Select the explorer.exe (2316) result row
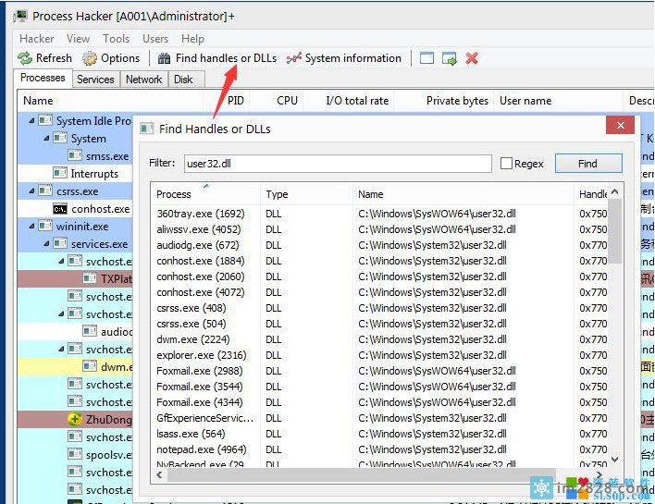Screen dimensions: 655x504 click(x=202, y=355)
